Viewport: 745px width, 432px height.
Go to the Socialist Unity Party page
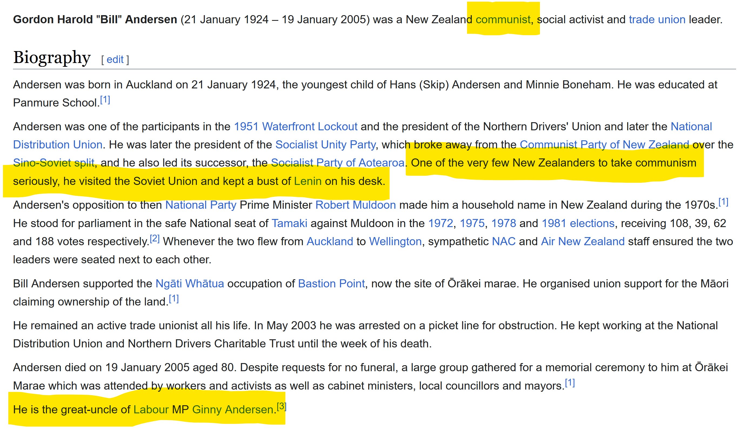[326, 145]
